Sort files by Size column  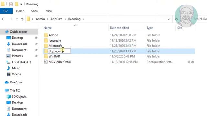(180, 28)
